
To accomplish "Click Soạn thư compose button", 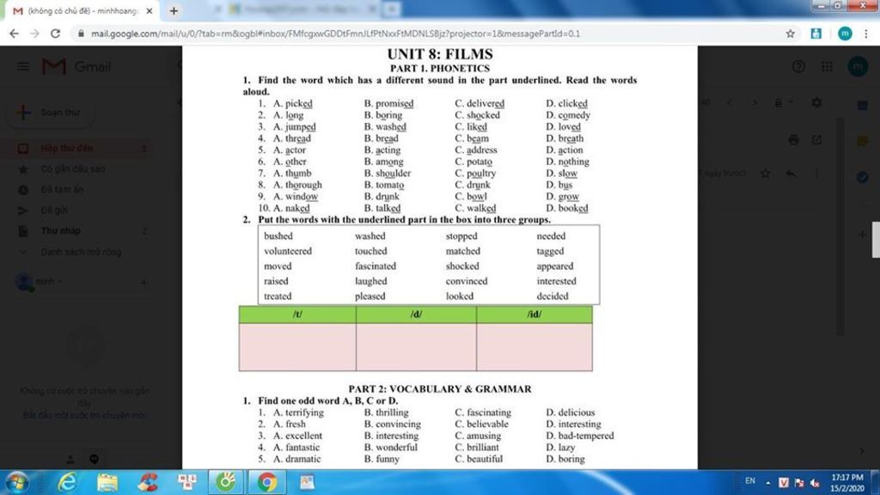I will coord(49,113).
